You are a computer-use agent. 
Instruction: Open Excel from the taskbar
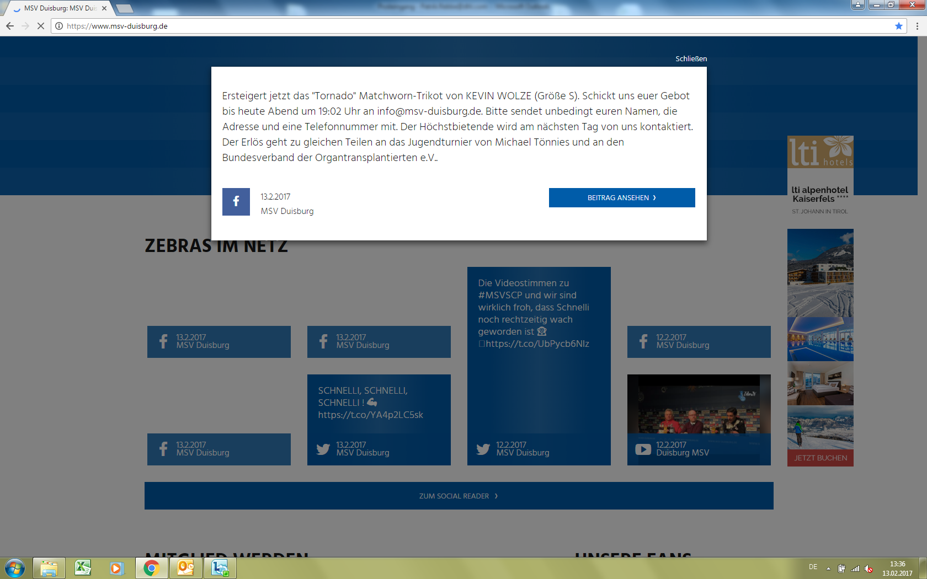pyautogui.click(x=83, y=568)
